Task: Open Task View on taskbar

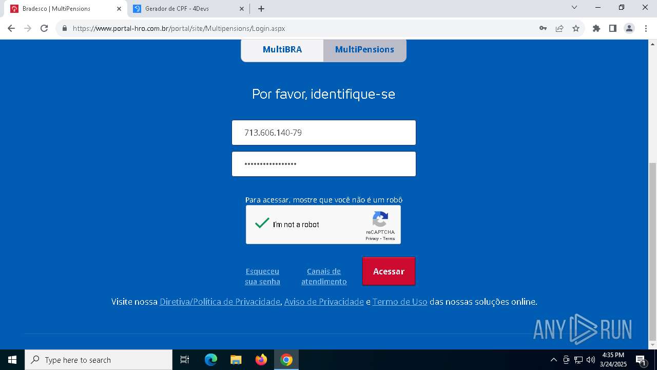Action: [x=185, y=360]
